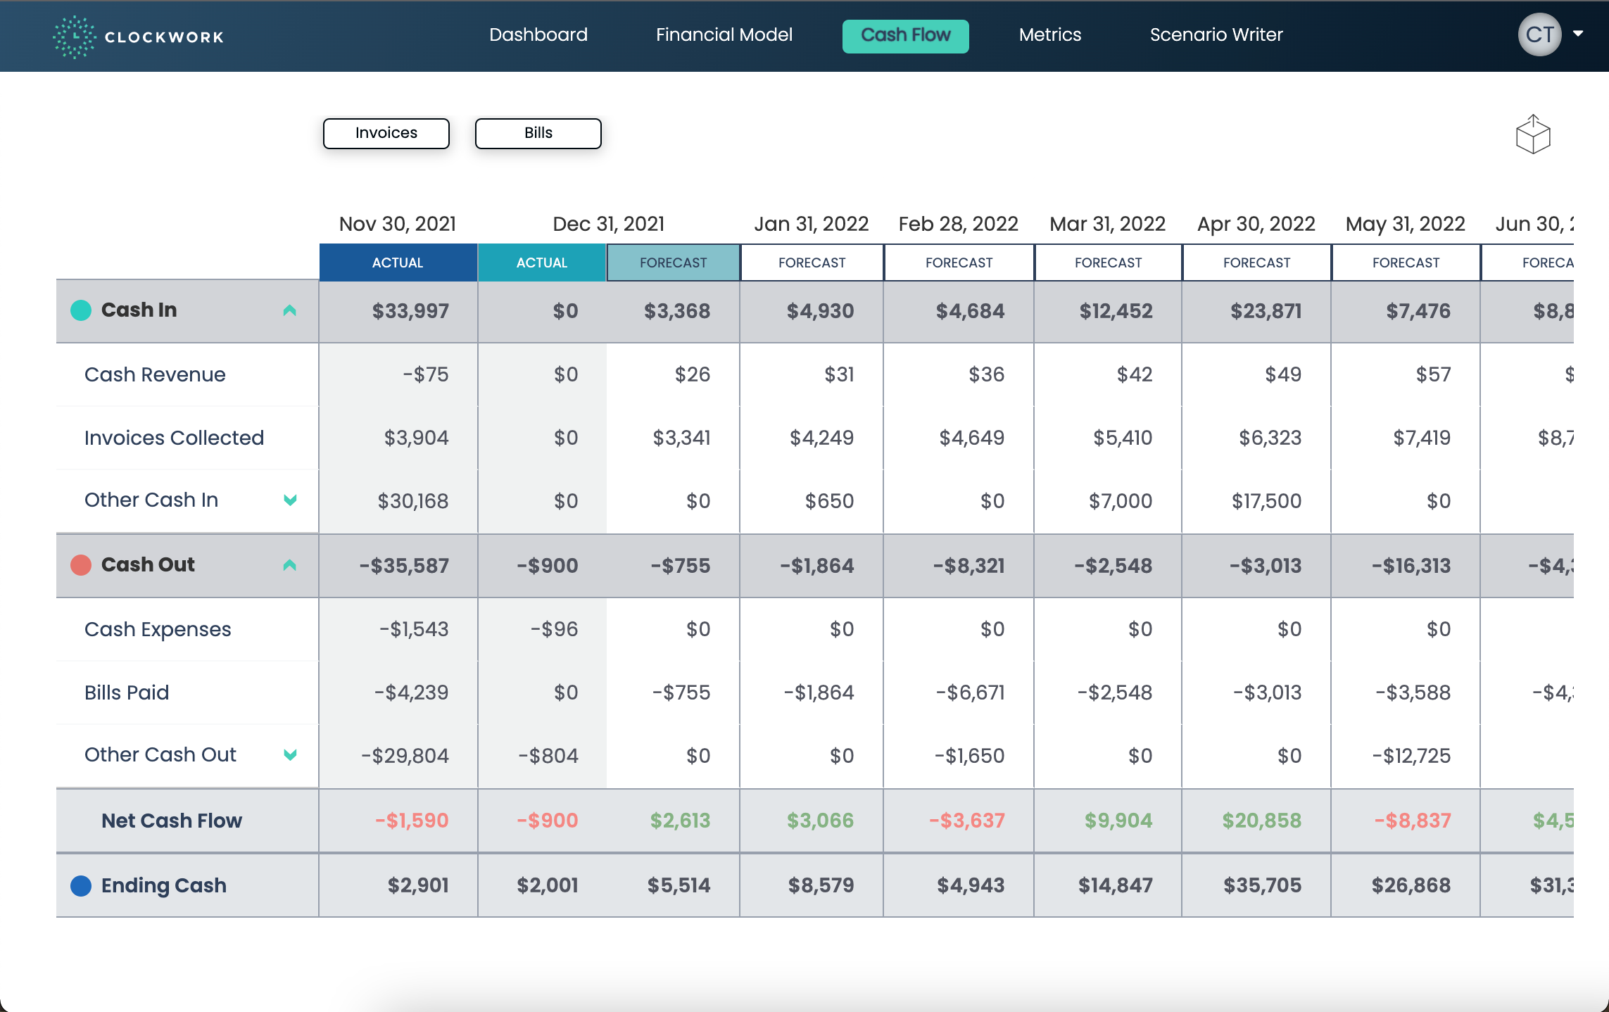Click the teal Cash In indicator dot
This screenshot has height=1012, width=1609.
[80, 310]
